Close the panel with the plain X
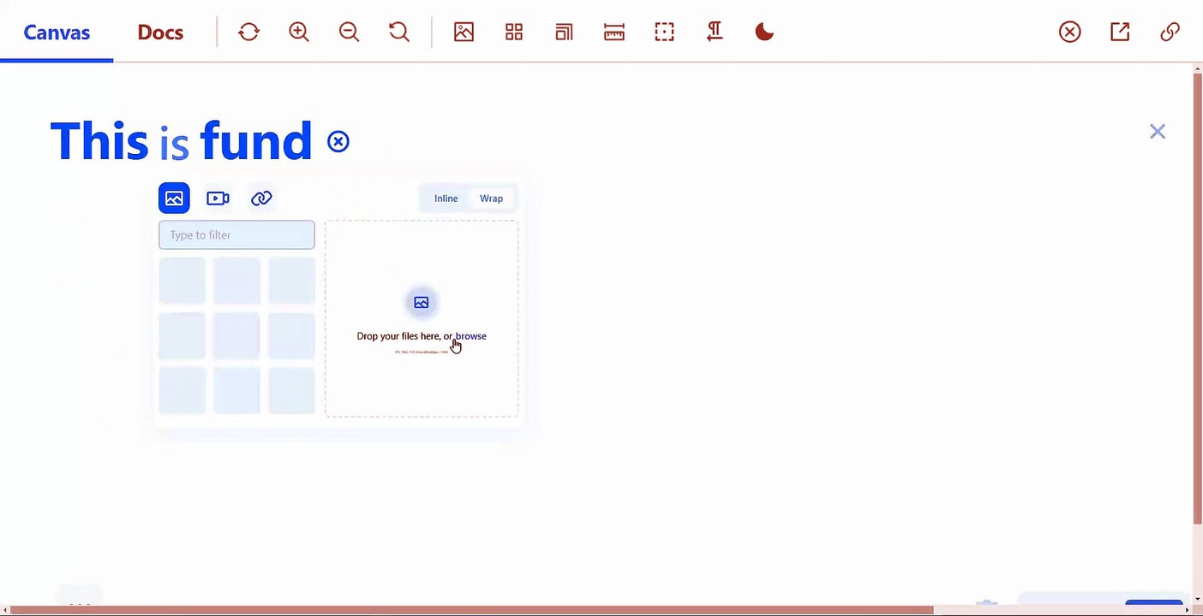This screenshot has width=1203, height=616. pos(1158,131)
